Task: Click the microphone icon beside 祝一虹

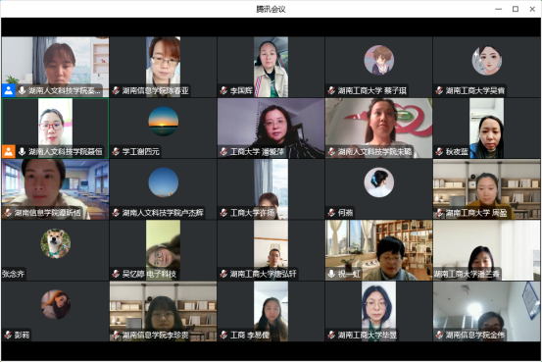Action: pos(331,274)
